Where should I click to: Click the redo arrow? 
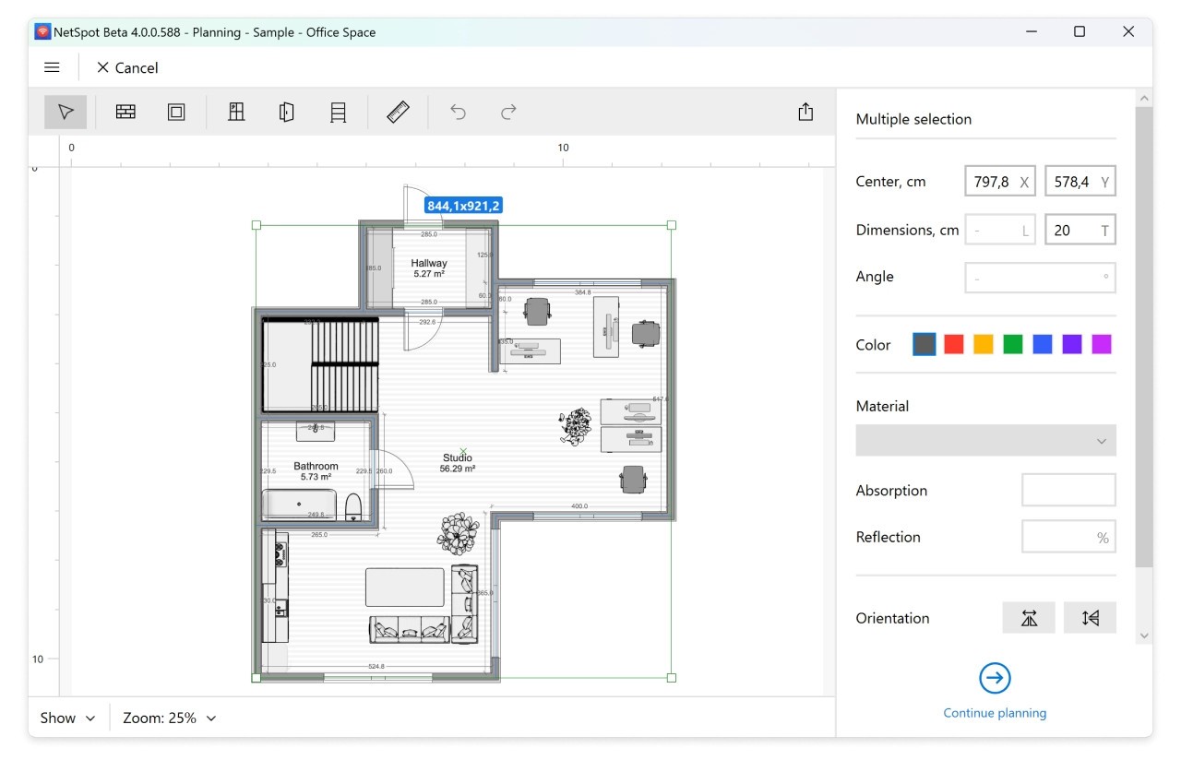click(x=508, y=112)
